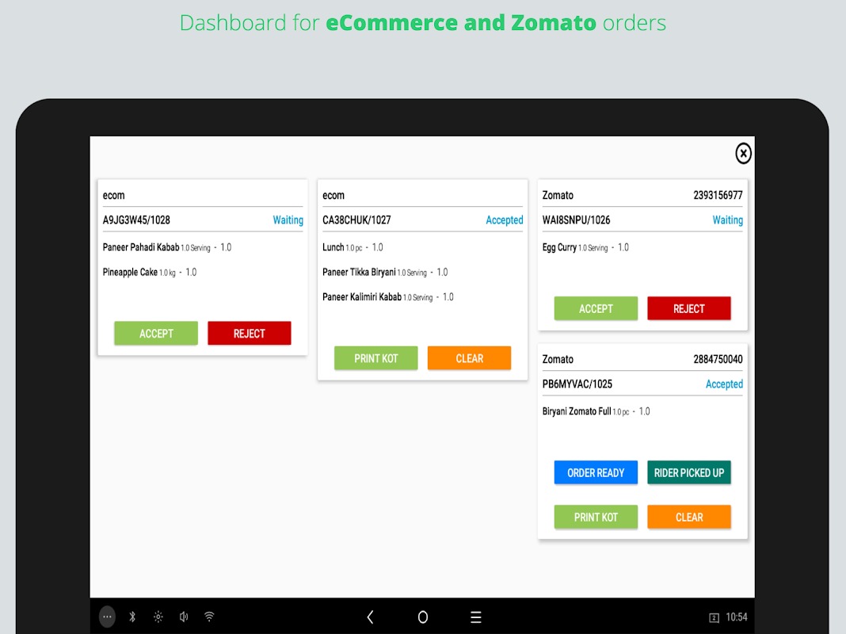Viewport: 846px width, 634px height.
Task: Tap the Wi-Fi icon in navigation bar
Action: tap(209, 617)
